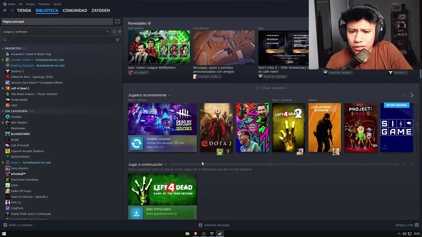Click Recargas, guías y partidas news title
This screenshot has width=422, height=237.
214,69
